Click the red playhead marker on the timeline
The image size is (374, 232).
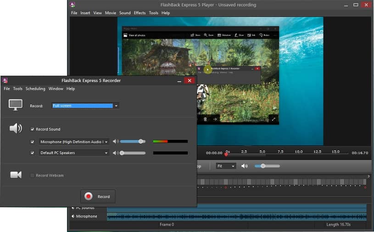pos(226,155)
